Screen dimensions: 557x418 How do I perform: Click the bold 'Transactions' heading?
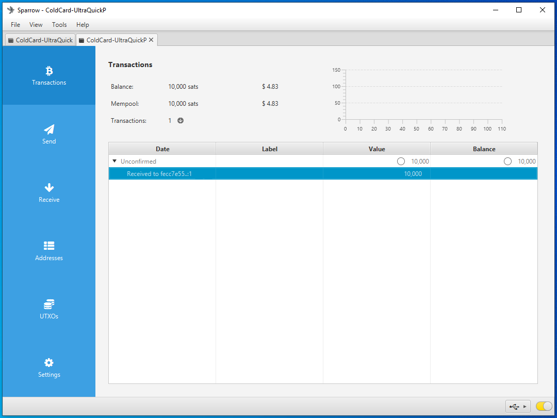click(130, 65)
